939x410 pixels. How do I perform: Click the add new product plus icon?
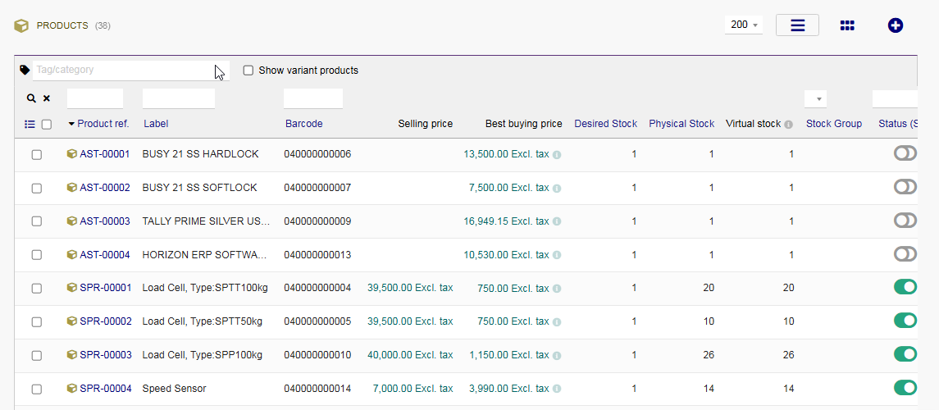(896, 25)
